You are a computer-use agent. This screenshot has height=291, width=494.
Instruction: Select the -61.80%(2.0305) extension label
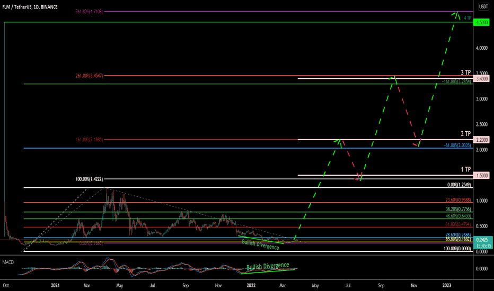tap(457, 145)
